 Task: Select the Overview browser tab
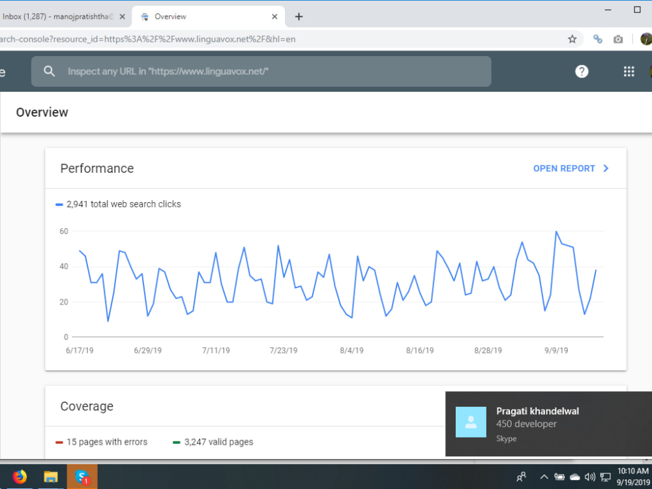click(x=209, y=17)
